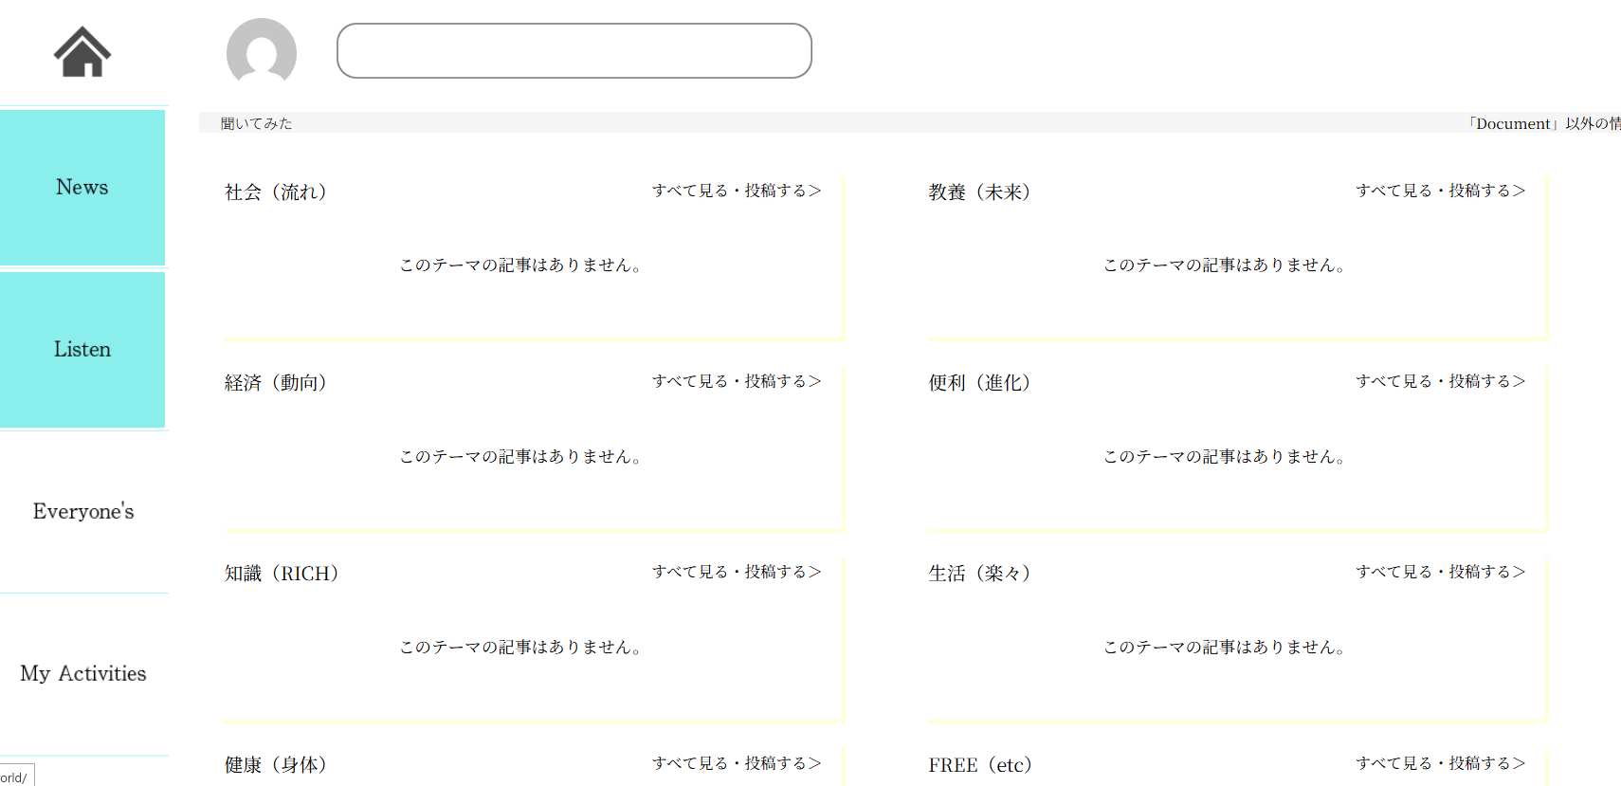
Task: Open the Everyone's sidebar tab
Action: 82,512
